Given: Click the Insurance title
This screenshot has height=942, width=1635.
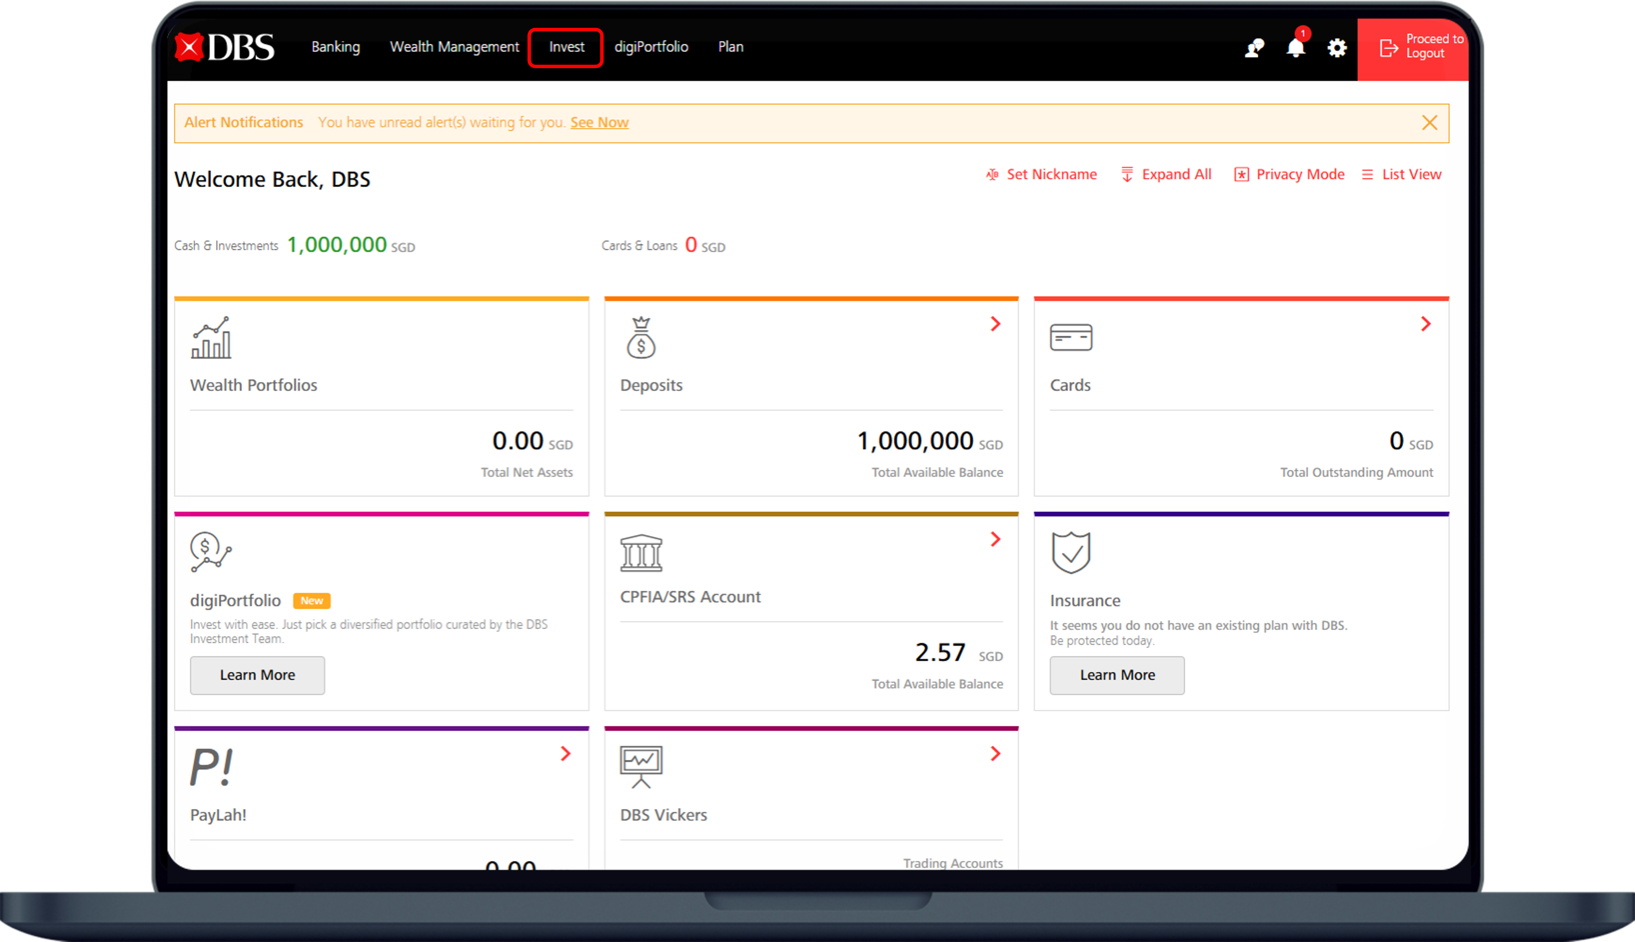Looking at the screenshot, I should pyautogui.click(x=1085, y=600).
